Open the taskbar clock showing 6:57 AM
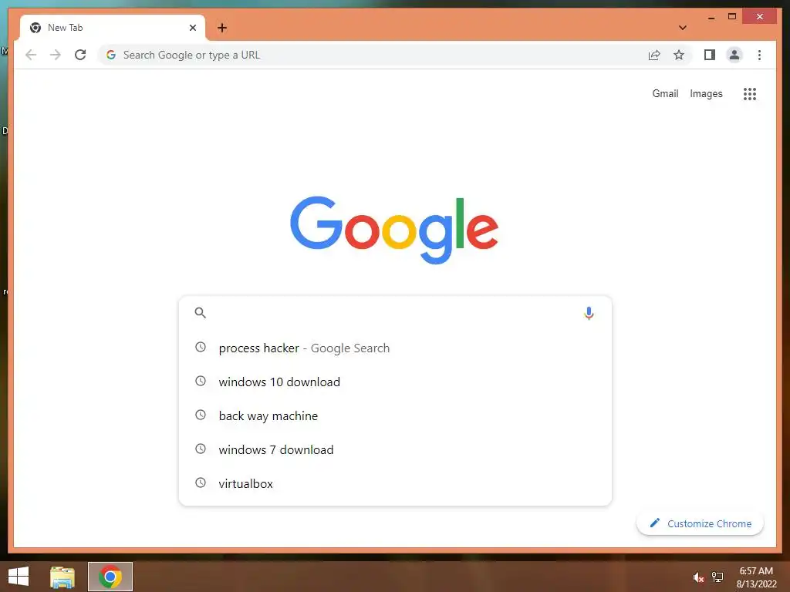Screen dimensions: 790x592 [x=756, y=577]
